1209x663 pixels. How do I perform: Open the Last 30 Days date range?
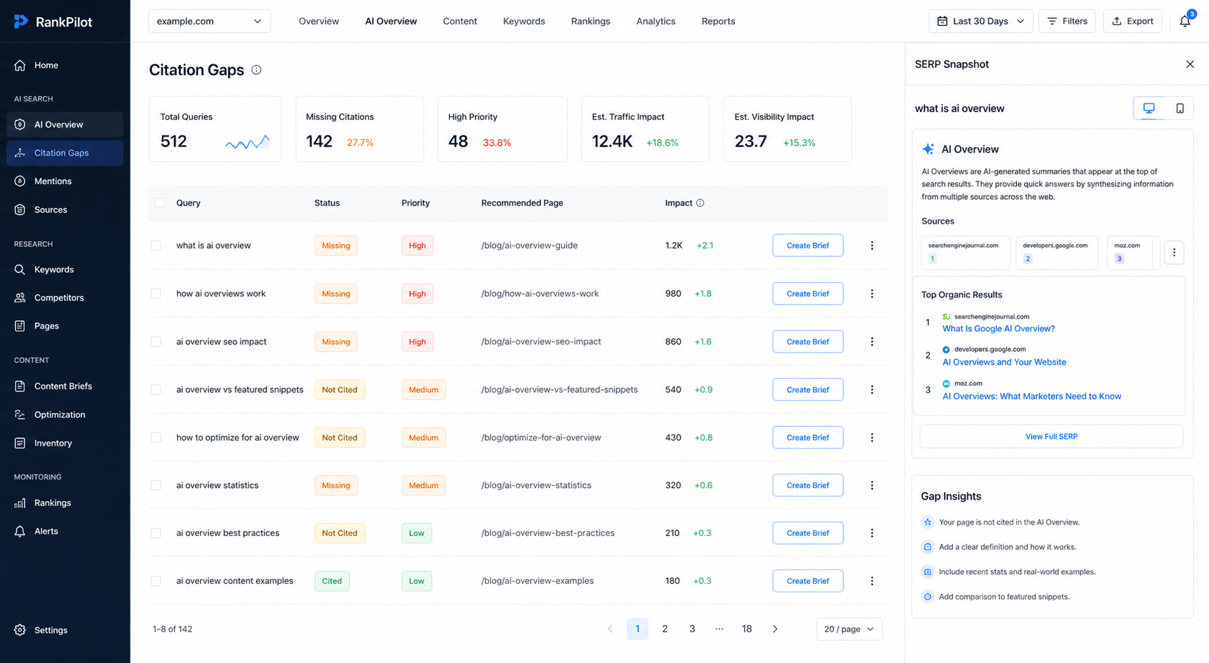point(981,21)
